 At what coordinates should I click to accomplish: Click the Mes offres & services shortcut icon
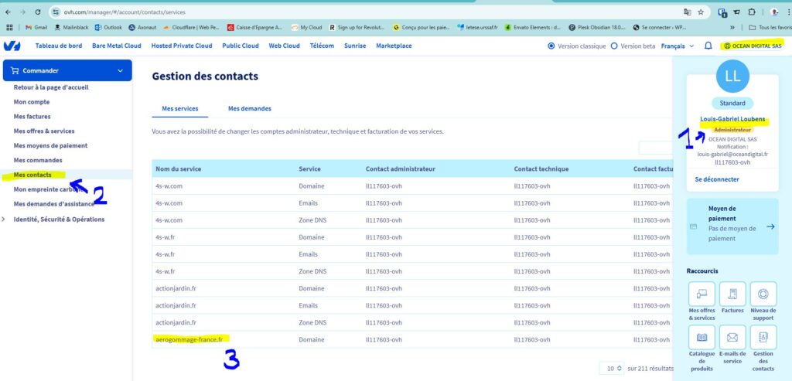702,294
